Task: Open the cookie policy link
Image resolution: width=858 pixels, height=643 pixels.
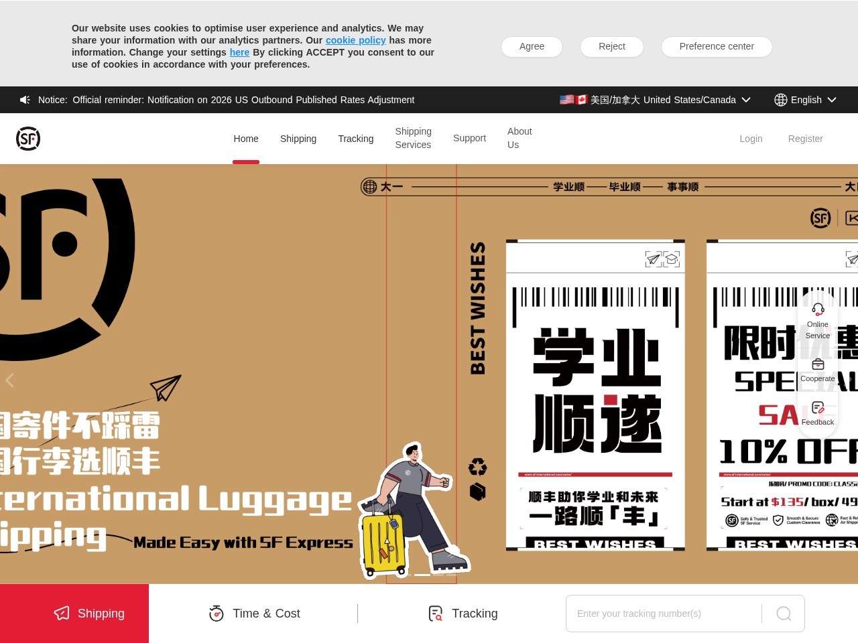Action: tap(355, 40)
